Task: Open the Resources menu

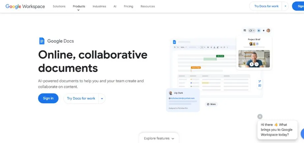Action: 148,6
